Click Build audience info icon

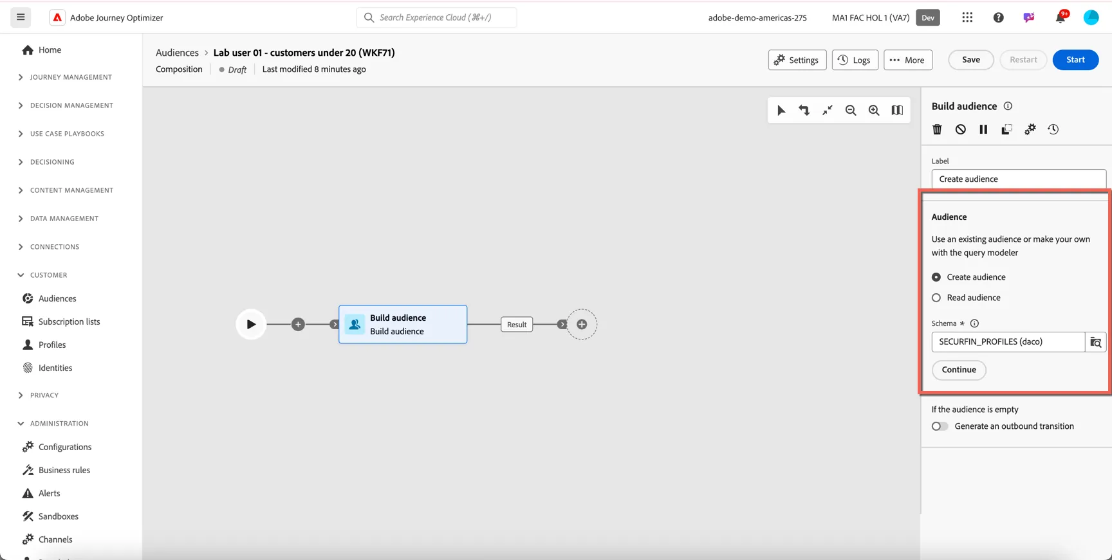(1008, 106)
